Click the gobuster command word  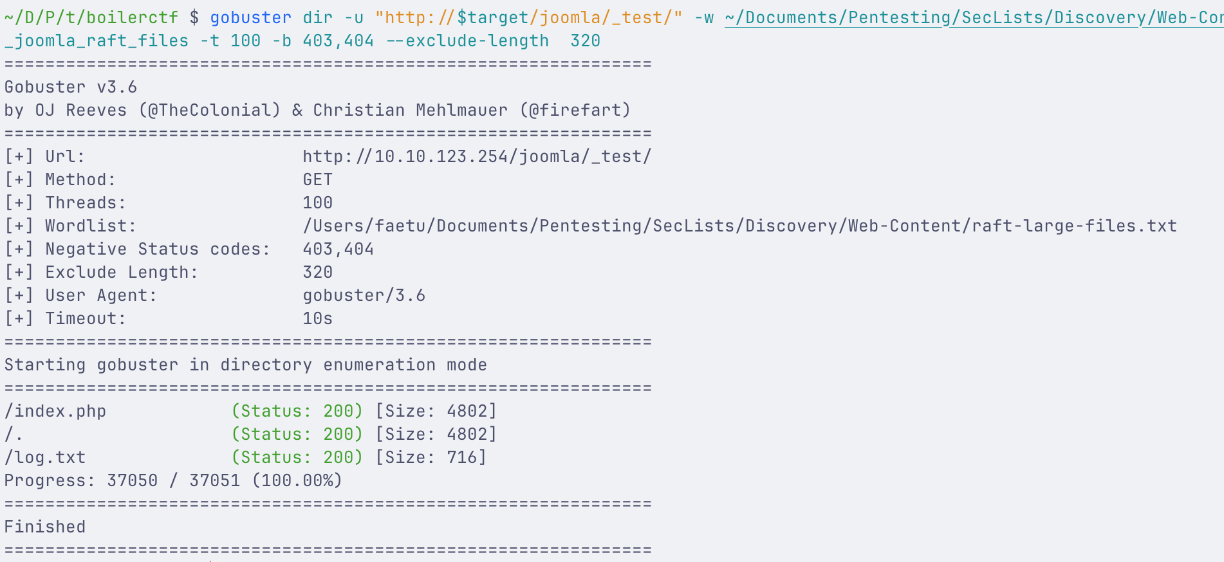pos(251,17)
